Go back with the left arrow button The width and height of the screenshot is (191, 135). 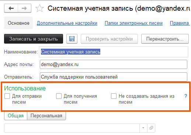pos(11,8)
